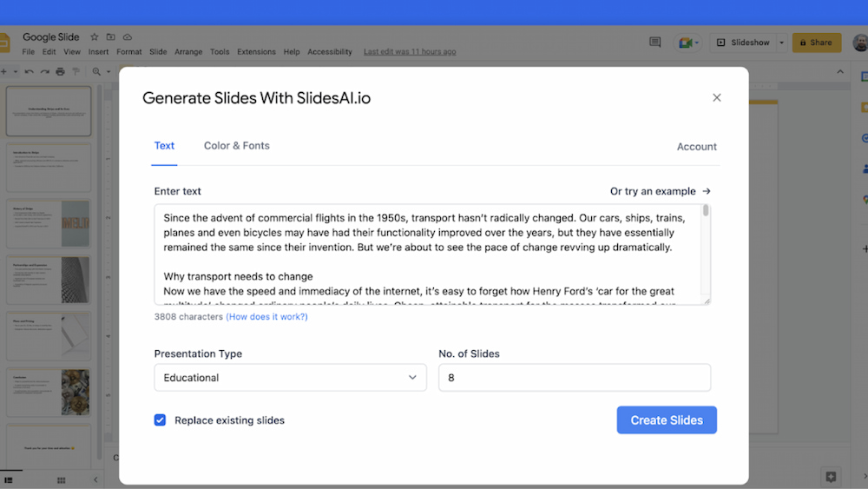
Task: Click the explore icon bottom right
Action: (x=831, y=477)
